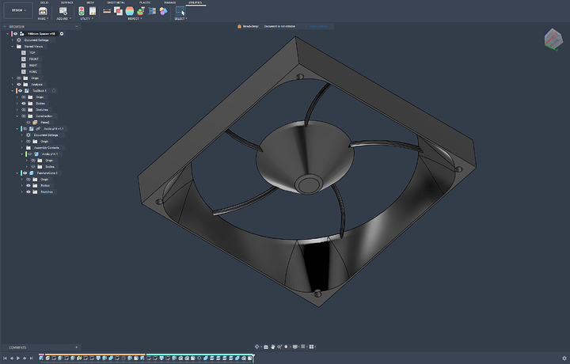This screenshot has width=570, height=364.
Task: Click the Center of Mass inspect icon
Action: (x=141, y=11)
